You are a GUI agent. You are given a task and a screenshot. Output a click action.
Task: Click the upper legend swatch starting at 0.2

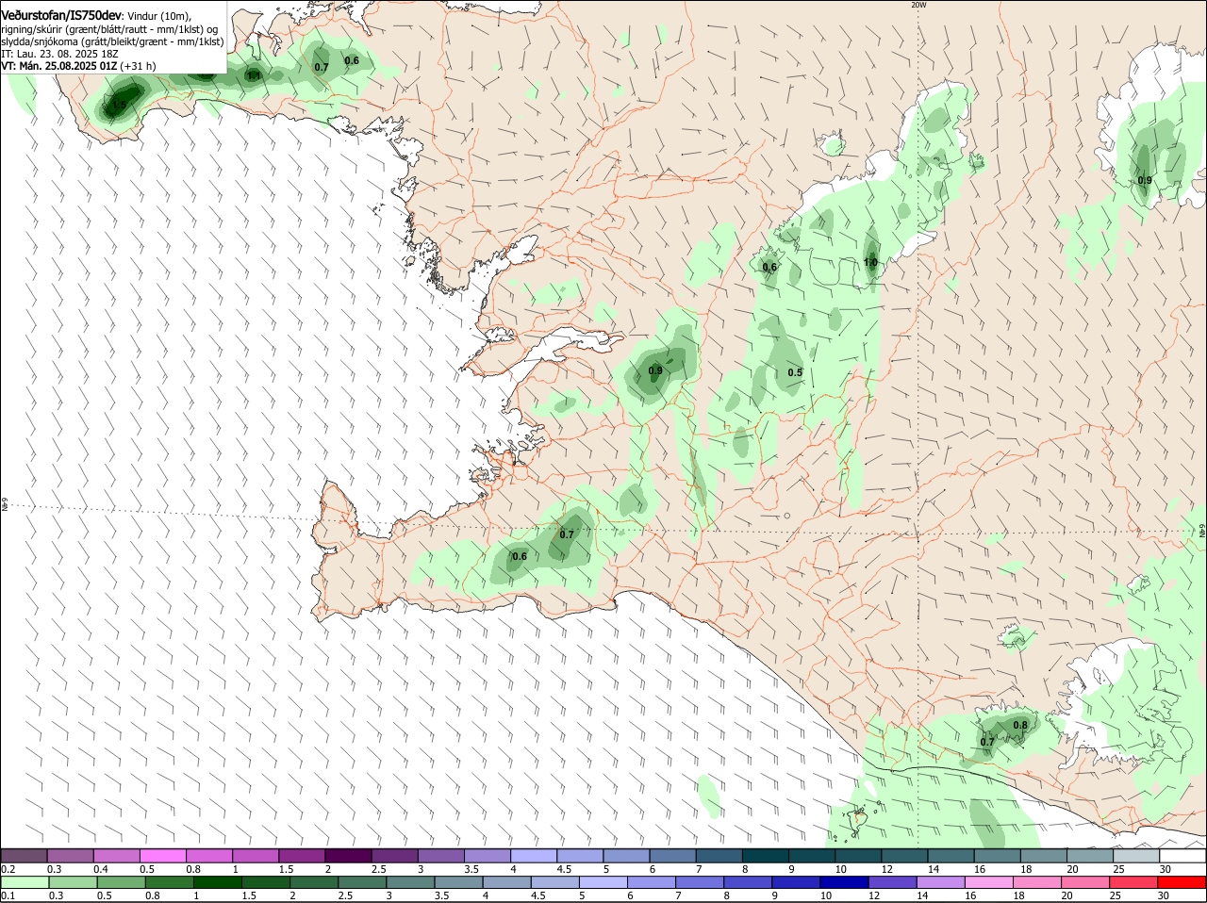tap(24, 855)
